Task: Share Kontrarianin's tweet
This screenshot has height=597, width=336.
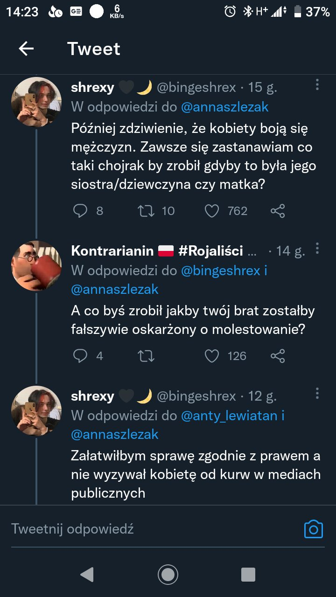Action: pyautogui.click(x=278, y=356)
